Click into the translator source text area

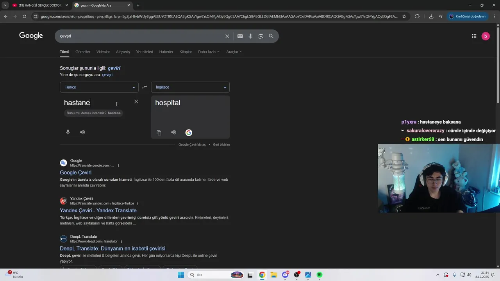(98, 103)
